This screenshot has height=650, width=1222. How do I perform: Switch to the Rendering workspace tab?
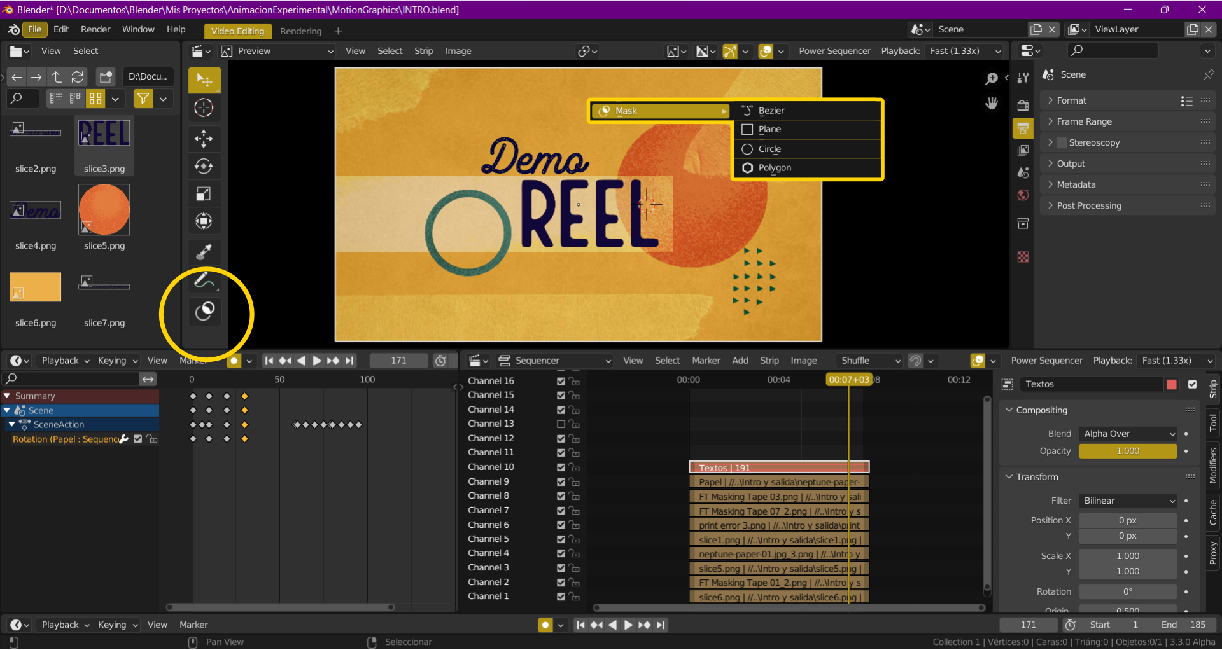300,31
